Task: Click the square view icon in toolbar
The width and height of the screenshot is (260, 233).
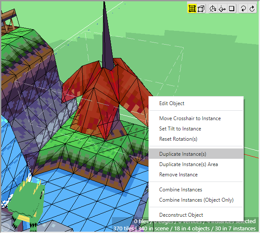Action: pos(232,9)
